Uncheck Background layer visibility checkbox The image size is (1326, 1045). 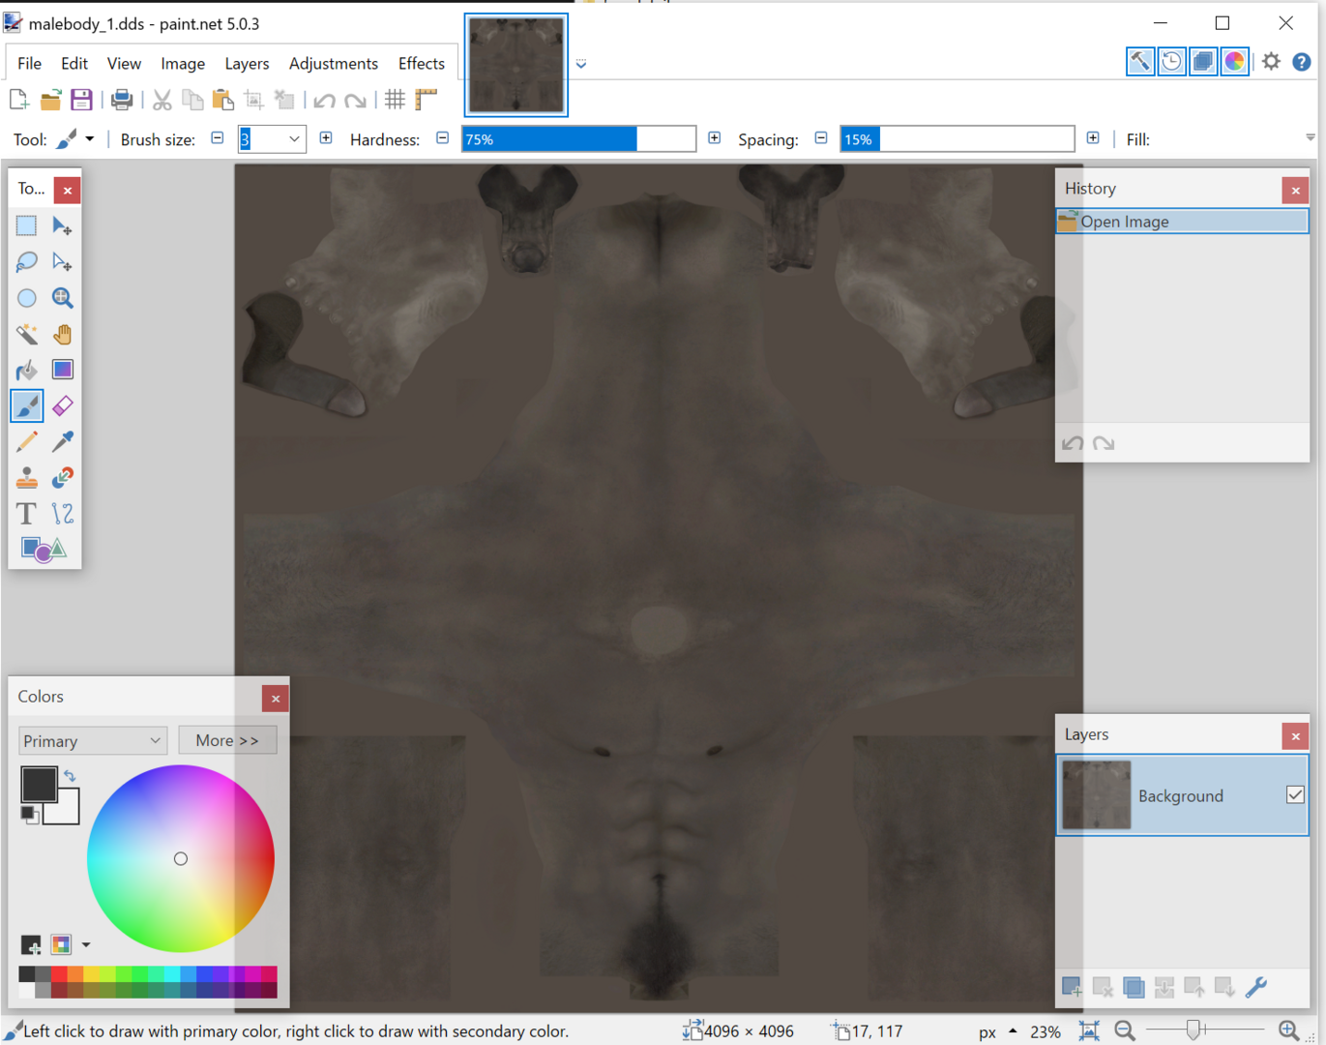point(1295,794)
